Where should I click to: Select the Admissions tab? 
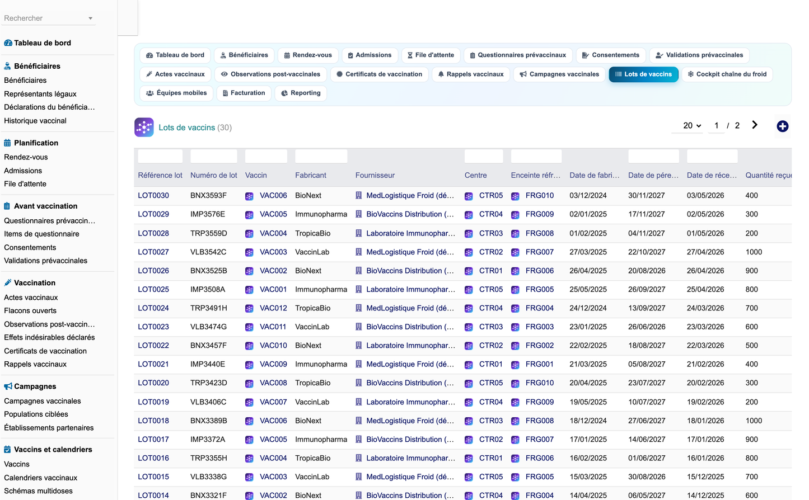tap(370, 55)
